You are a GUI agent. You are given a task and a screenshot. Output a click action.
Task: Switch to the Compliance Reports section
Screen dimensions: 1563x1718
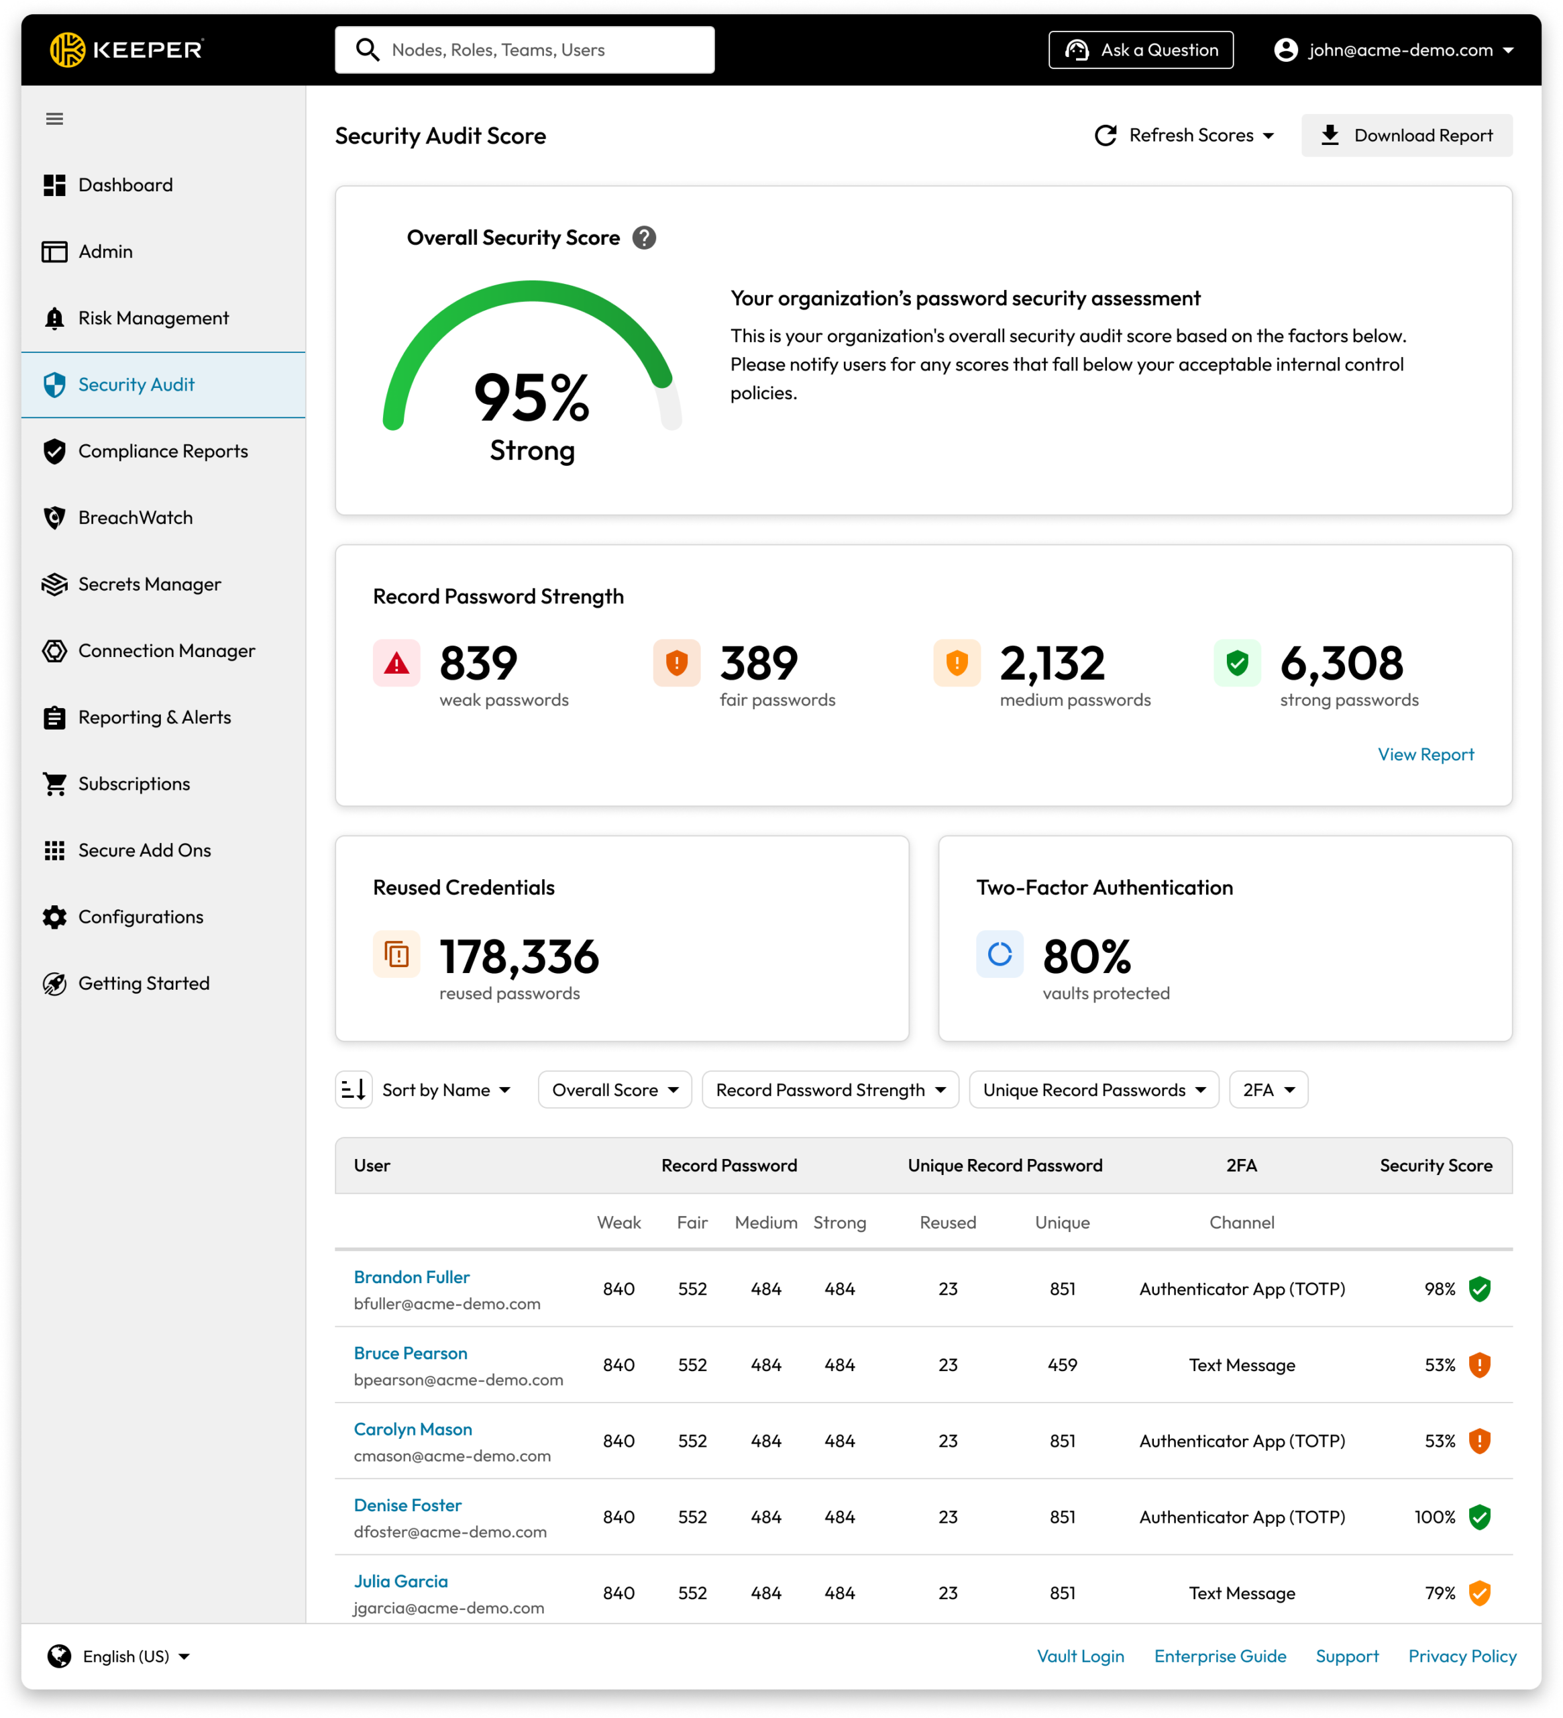pos(163,451)
